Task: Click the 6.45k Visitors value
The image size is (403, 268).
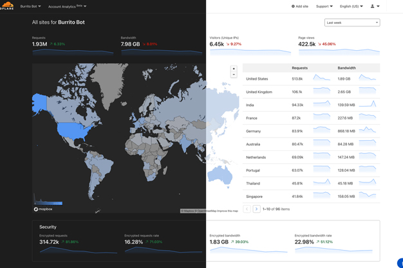Action: 217,44
